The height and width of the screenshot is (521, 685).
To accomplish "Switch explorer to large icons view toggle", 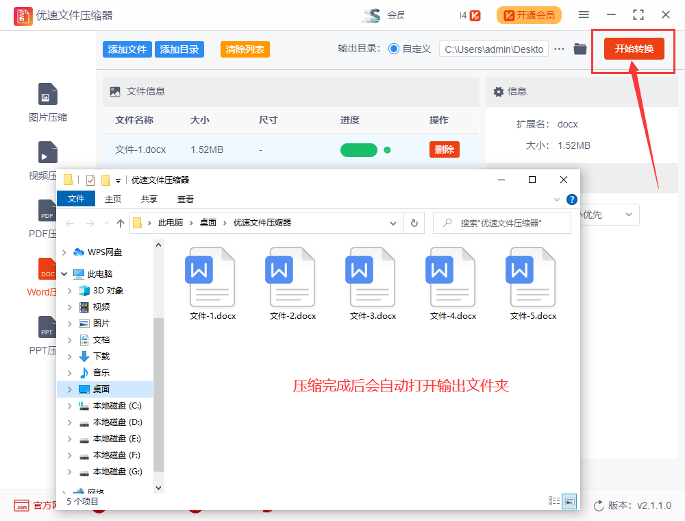I will pos(569,501).
